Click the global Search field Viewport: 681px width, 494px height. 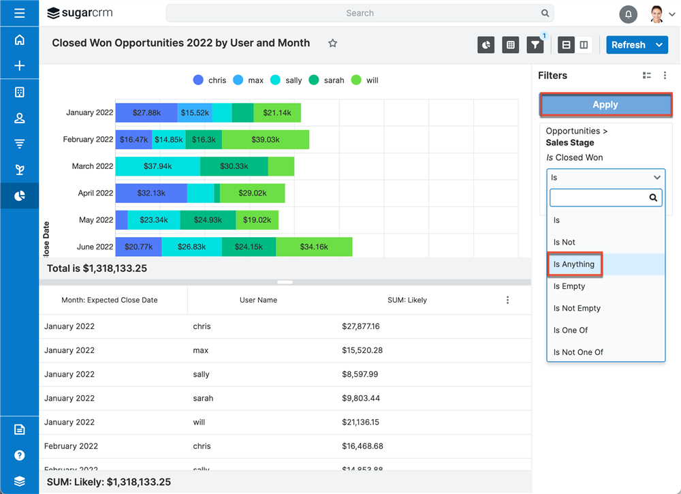360,13
